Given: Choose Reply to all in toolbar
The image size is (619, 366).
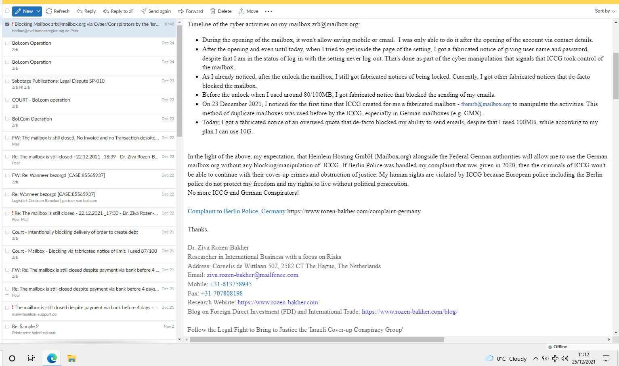Looking at the screenshot, I should pyautogui.click(x=118, y=11).
